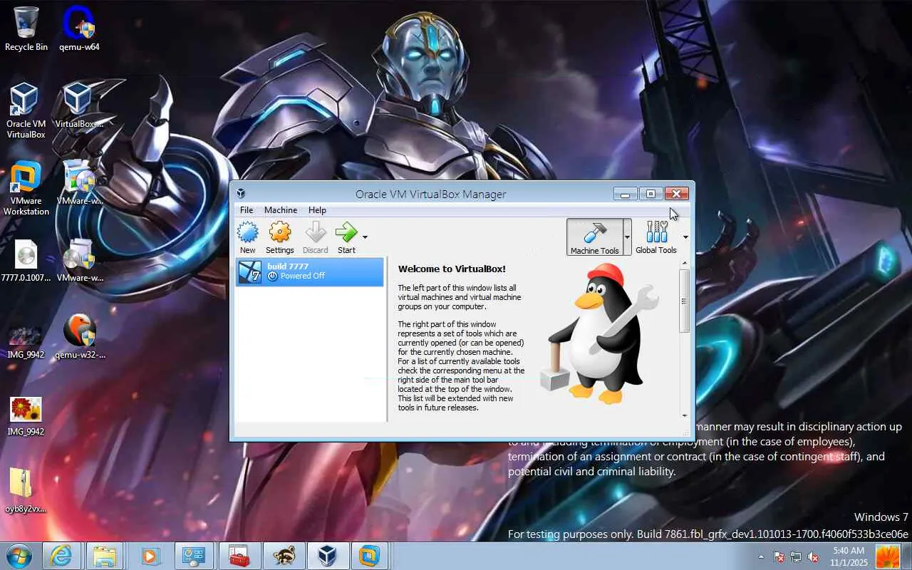Click the raccoon taskbar icon

tap(283, 556)
